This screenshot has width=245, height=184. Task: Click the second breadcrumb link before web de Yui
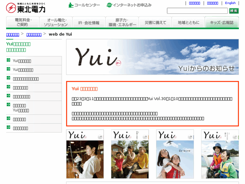click(34, 34)
